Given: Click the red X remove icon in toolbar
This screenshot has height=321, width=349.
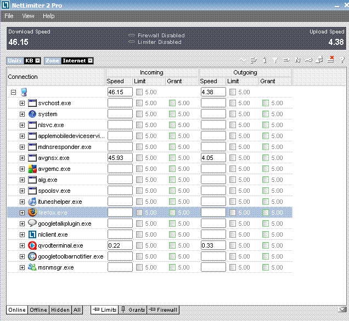Looking at the screenshot, I should click(x=331, y=60).
